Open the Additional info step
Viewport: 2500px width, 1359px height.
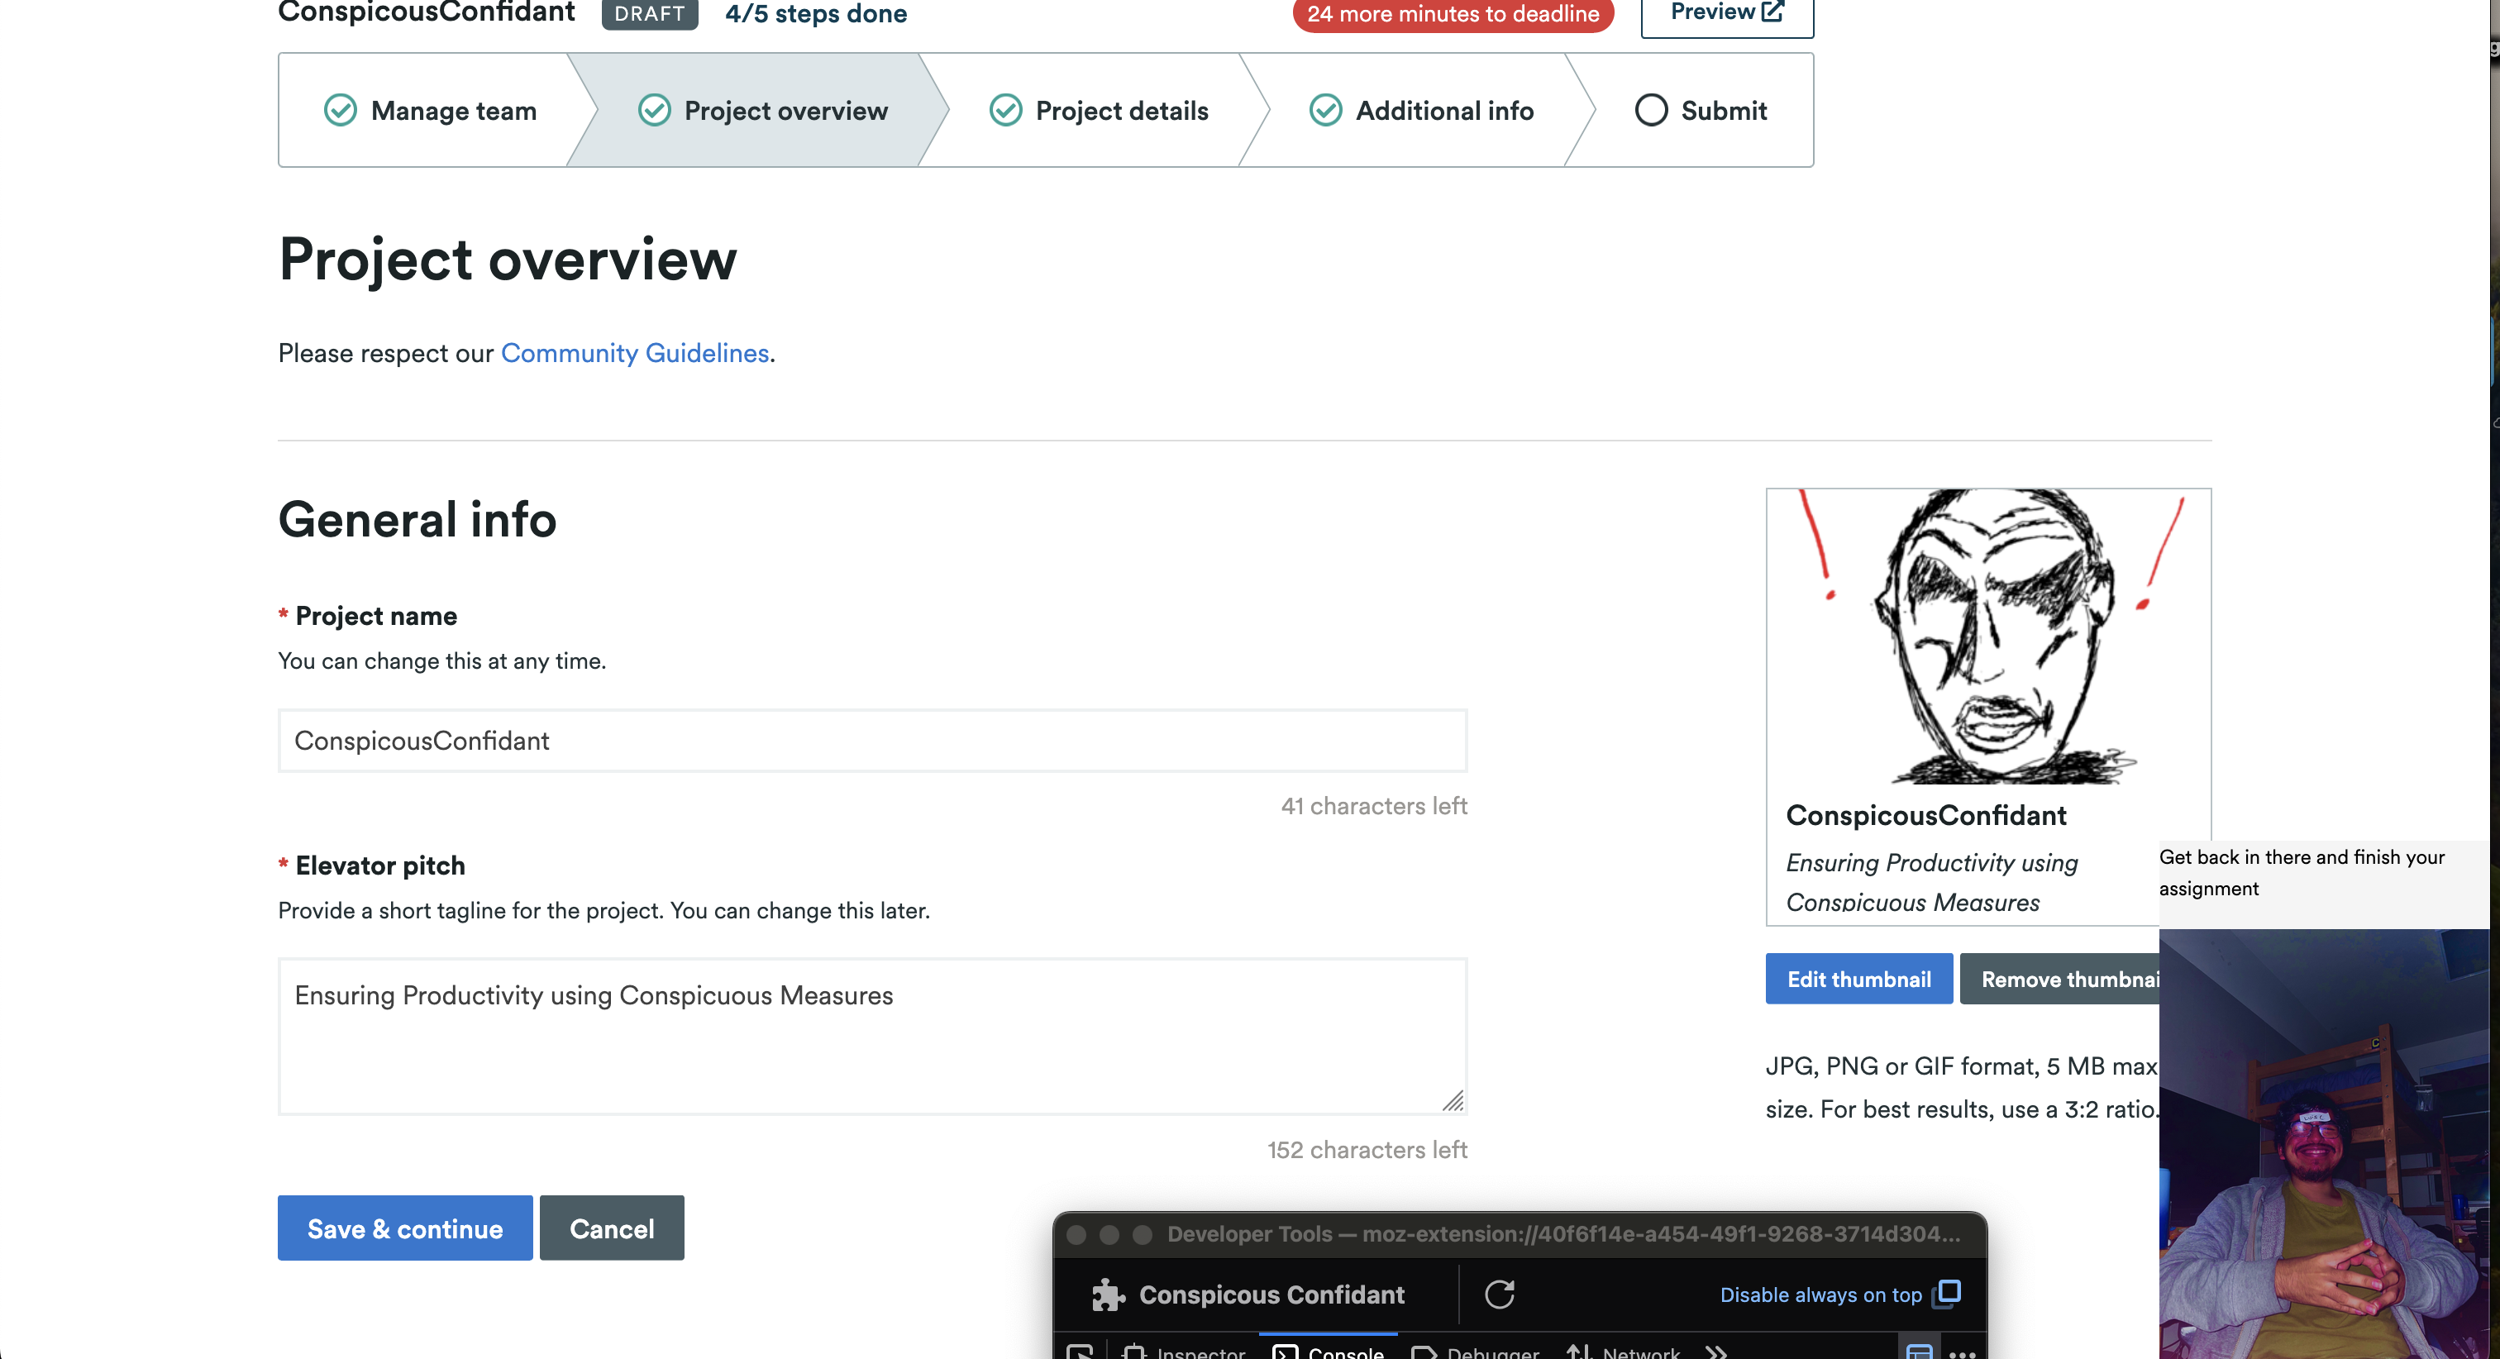click(x=1443, y=111)
